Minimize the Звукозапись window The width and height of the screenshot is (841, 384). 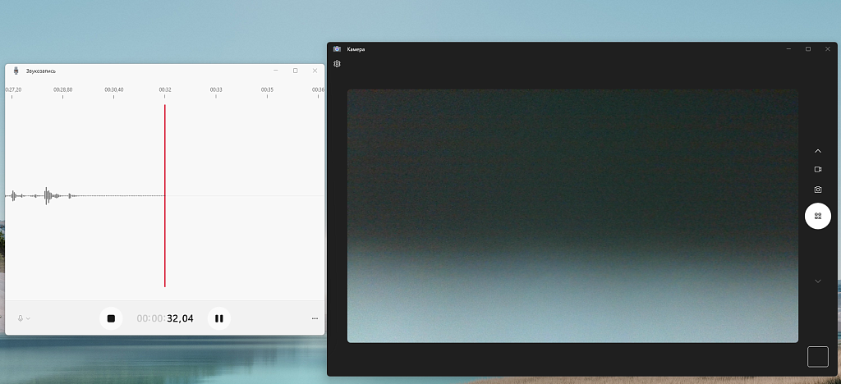[x=276, y=71]
